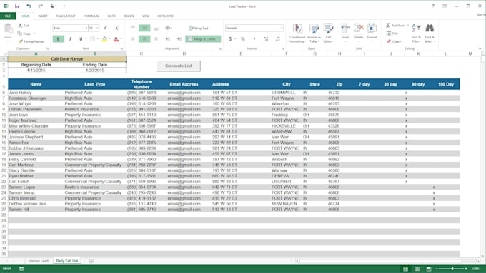Align text to the left
The width and height of the screenshot is (486, 273).
point(133,39)
